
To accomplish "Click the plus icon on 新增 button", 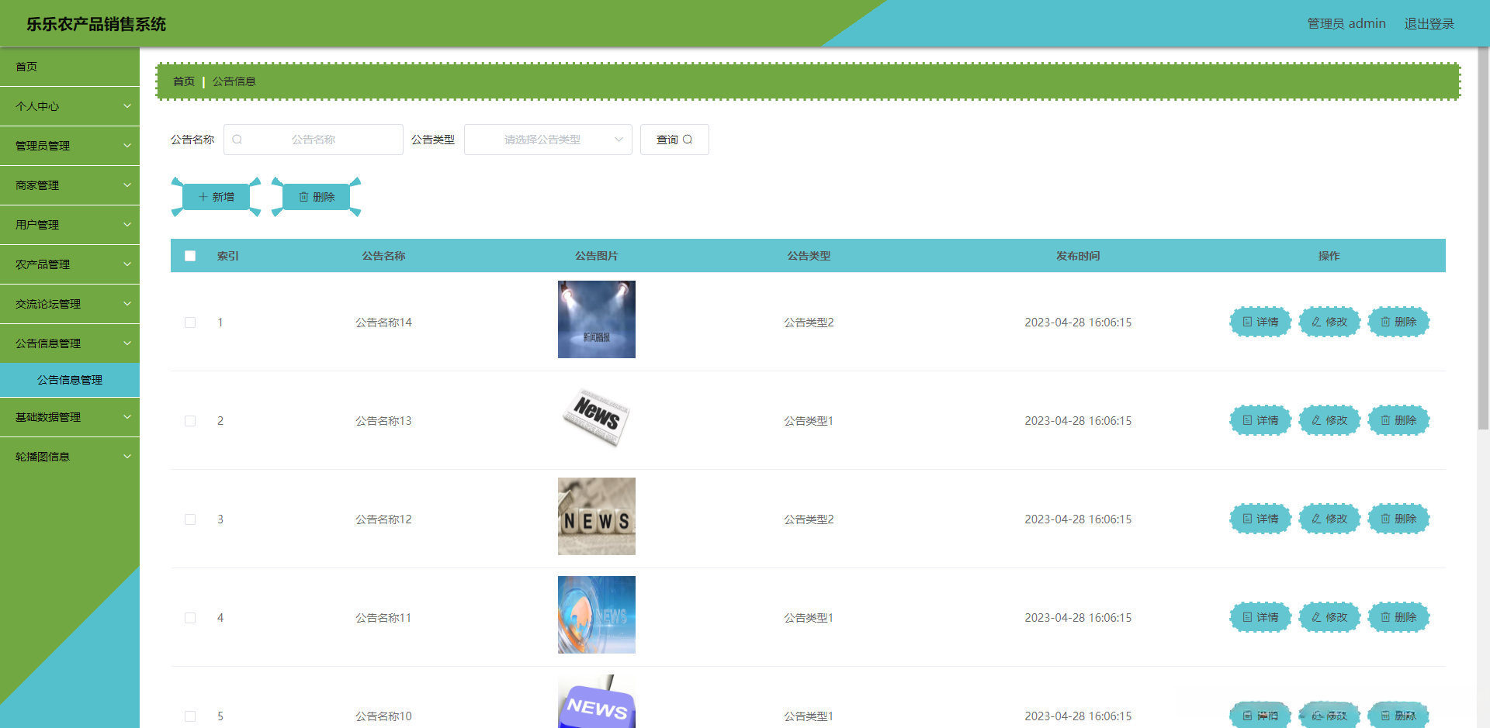I will click(x=203, y=197).
